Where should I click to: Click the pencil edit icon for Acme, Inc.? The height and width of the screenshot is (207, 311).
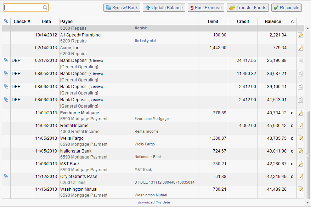(301, 48)
